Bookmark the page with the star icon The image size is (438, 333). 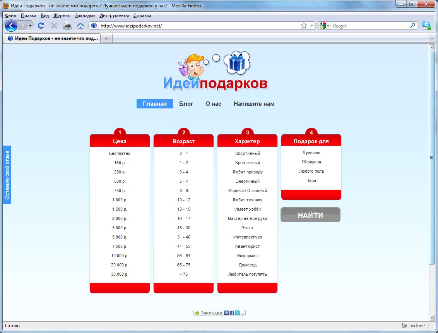click(x=304, y=26)
